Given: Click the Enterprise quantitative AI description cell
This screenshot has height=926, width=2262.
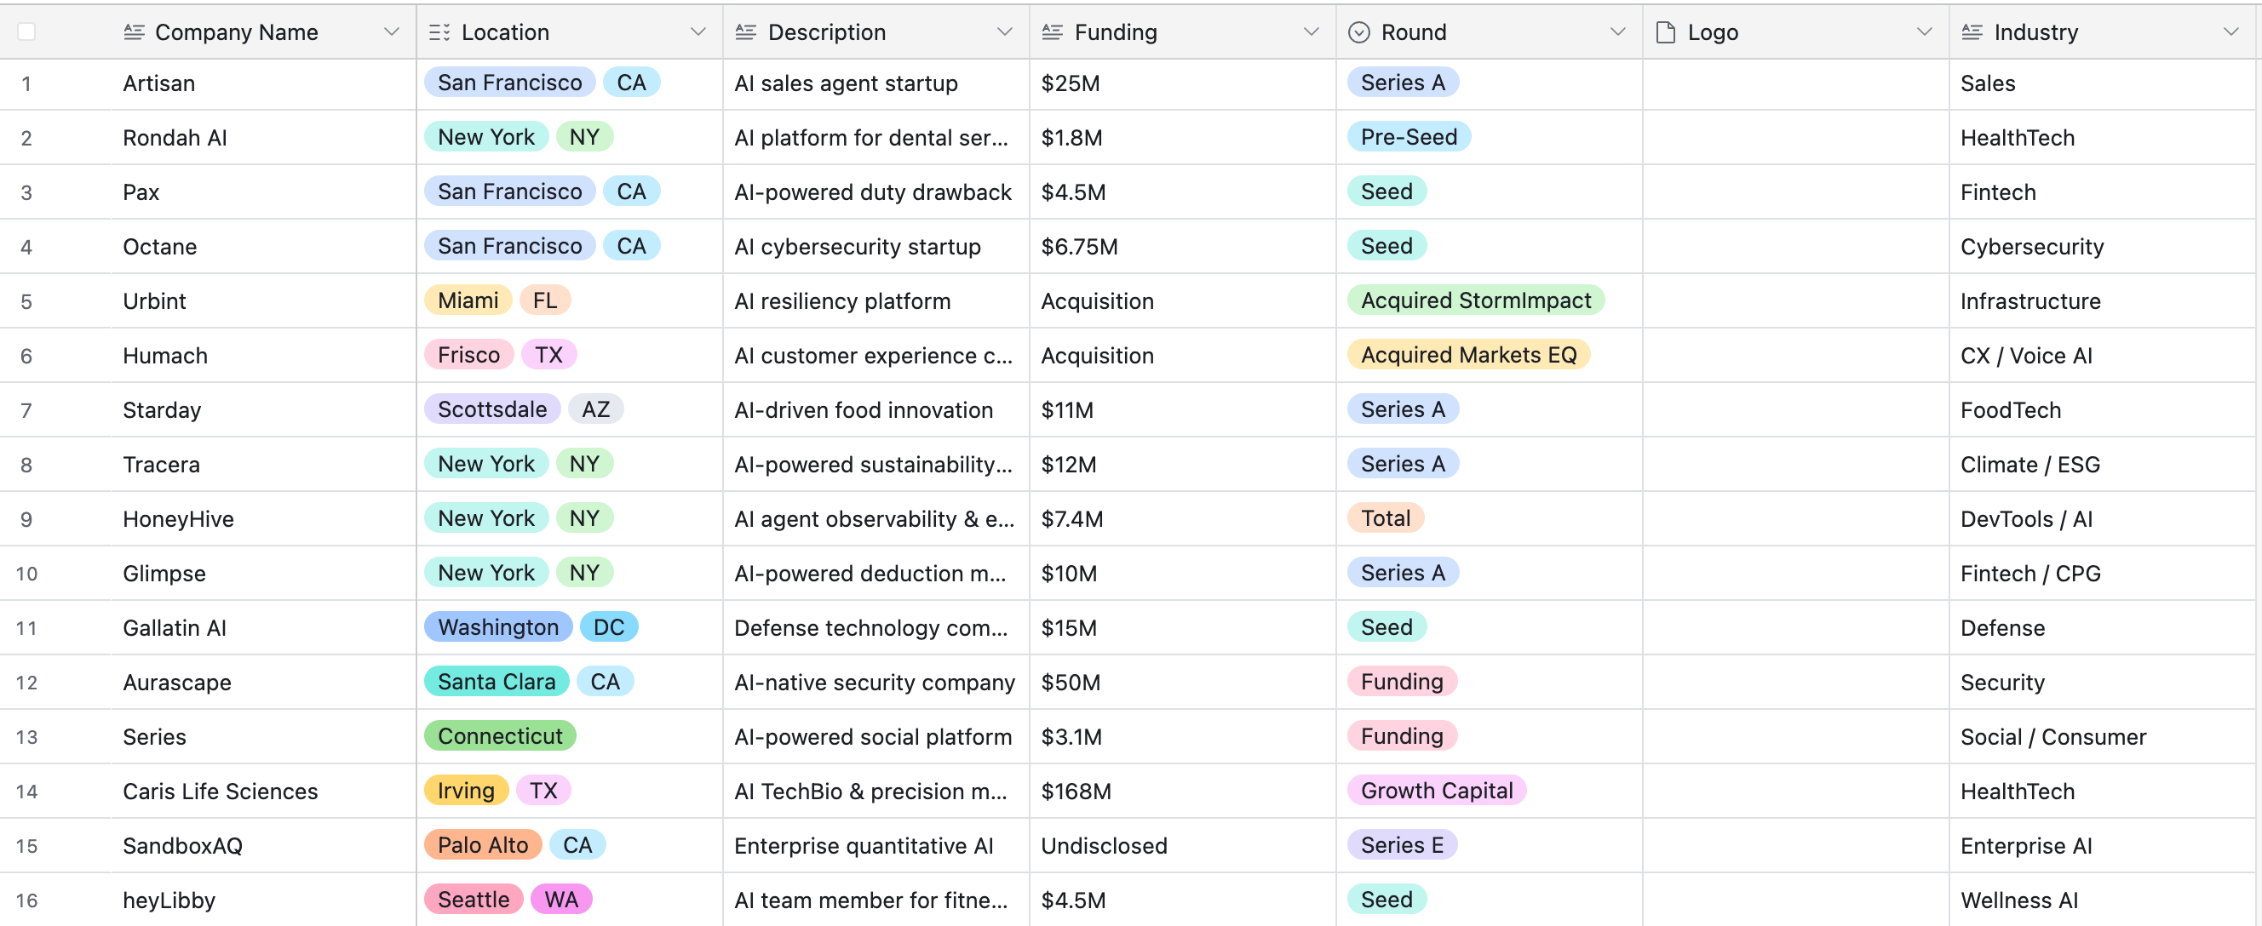Looking at the screenshot, I should [x=876, y=845].
